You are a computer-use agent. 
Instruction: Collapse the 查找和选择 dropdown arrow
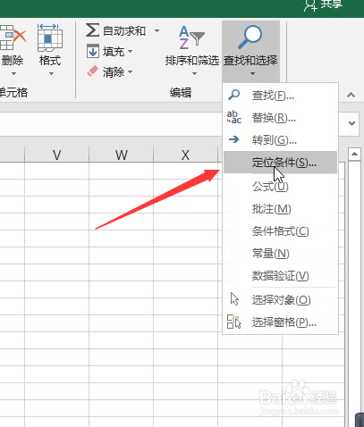[252, 73]
